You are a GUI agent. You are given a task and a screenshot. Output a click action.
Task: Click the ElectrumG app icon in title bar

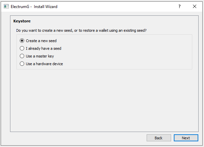[x=6, y=6]
